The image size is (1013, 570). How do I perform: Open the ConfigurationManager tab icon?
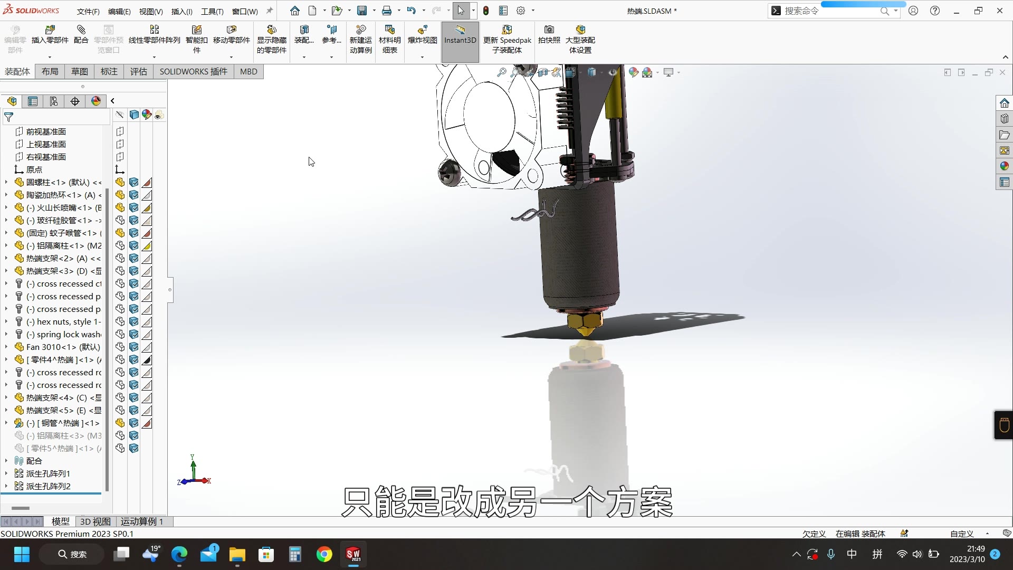pos(54,101)
